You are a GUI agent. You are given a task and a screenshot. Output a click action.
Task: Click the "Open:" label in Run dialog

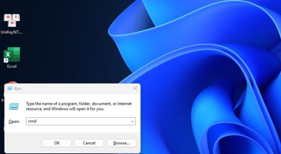(14, 121)
